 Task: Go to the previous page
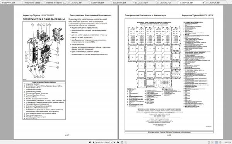(x=93, y=142)
